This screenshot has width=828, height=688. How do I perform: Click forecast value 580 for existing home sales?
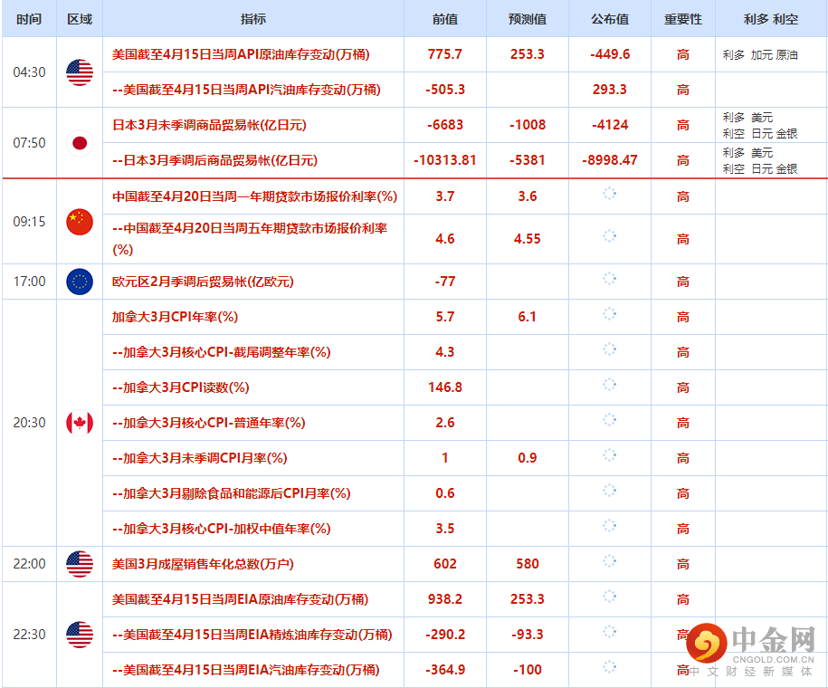click(x=528, y=564)
